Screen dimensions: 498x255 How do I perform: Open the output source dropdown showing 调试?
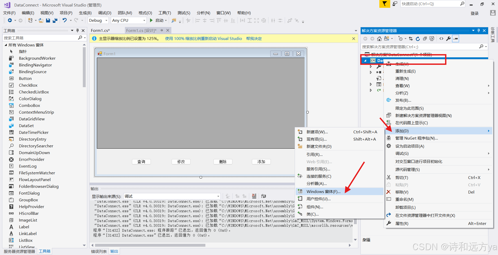(172, 196)
